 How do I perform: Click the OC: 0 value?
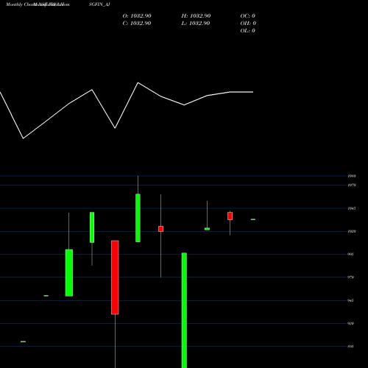coord(248,15)
